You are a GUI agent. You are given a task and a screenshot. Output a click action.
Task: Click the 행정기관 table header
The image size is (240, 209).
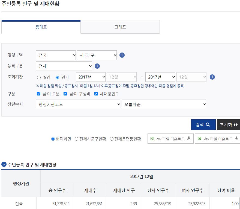[21, 183]
